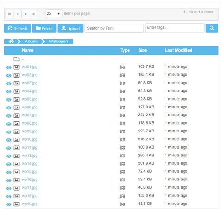Click image file icon of wp09.jpg

click(17, 132)
